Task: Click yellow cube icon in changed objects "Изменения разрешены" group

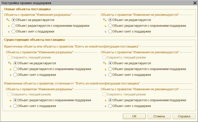Action: [10, 101]
